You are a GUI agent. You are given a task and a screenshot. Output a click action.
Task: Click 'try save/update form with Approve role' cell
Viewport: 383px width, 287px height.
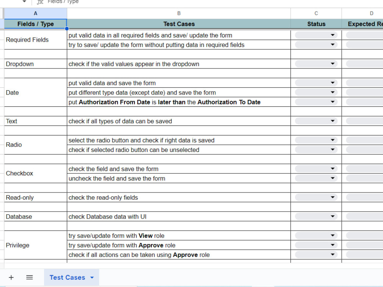coord(179,245)
